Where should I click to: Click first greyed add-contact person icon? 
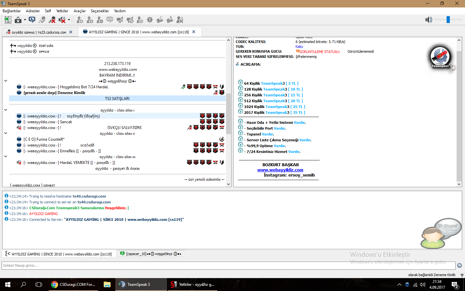coord(80,20)
